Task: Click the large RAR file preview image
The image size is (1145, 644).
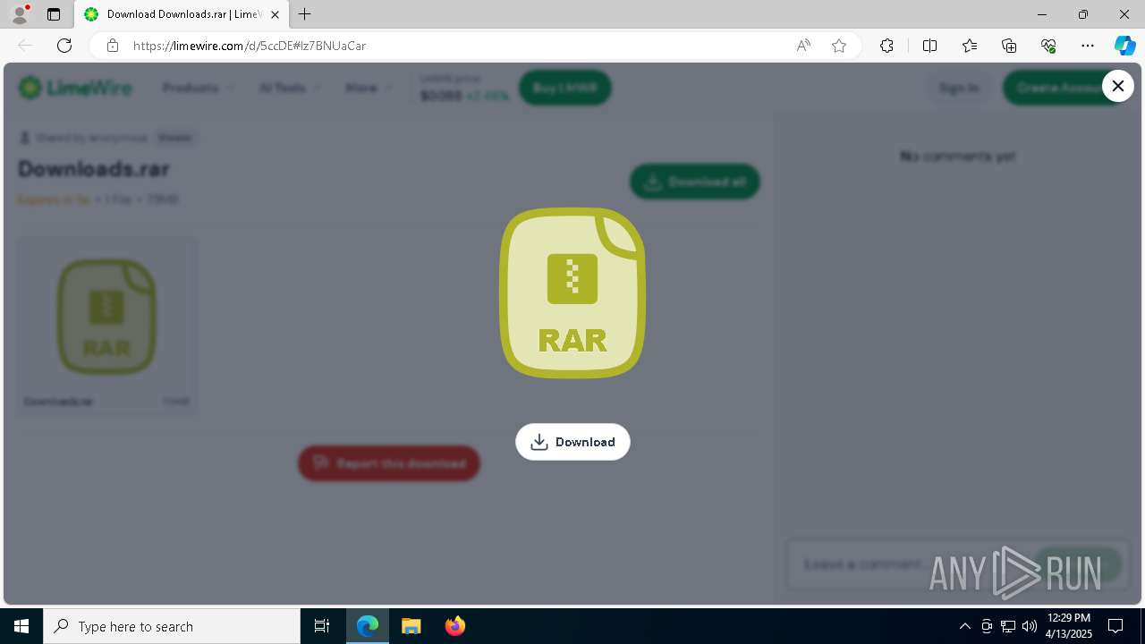Action: tap(572, 293)
